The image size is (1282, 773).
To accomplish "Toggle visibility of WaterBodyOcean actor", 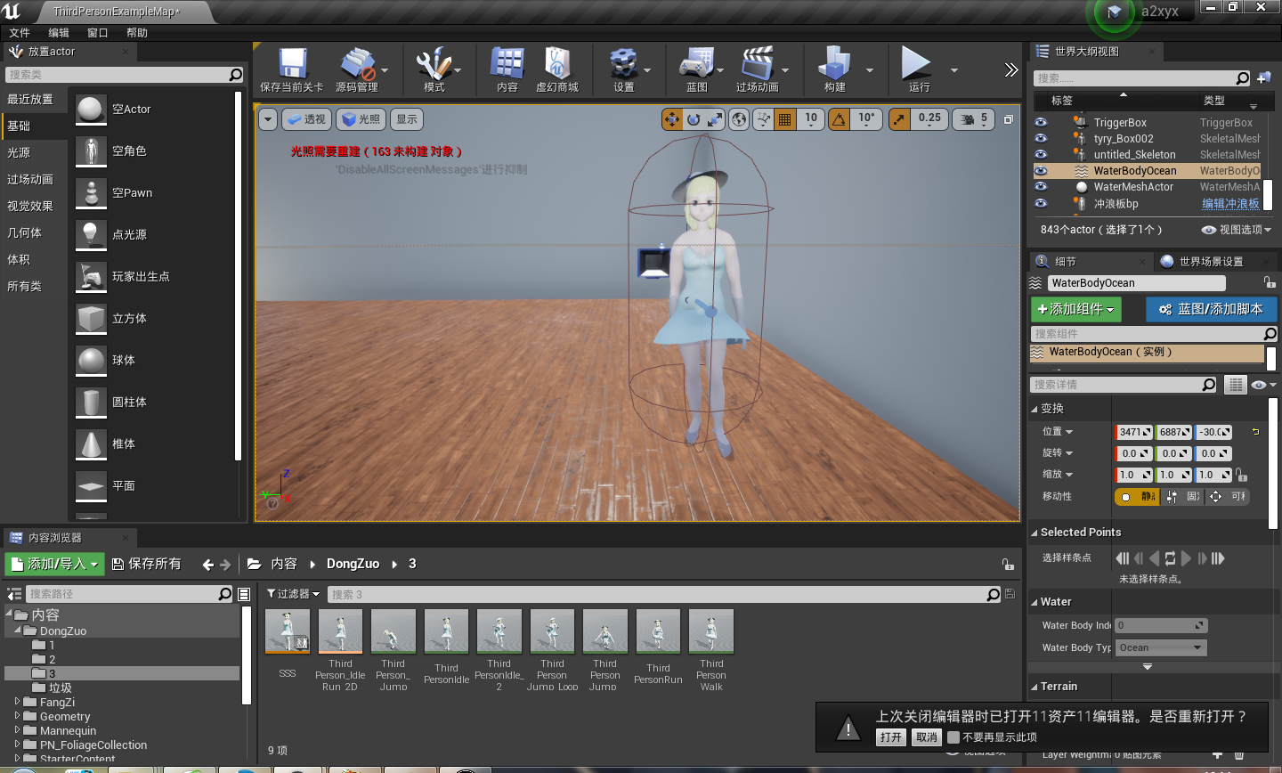I will click(x=1041, y=171).
